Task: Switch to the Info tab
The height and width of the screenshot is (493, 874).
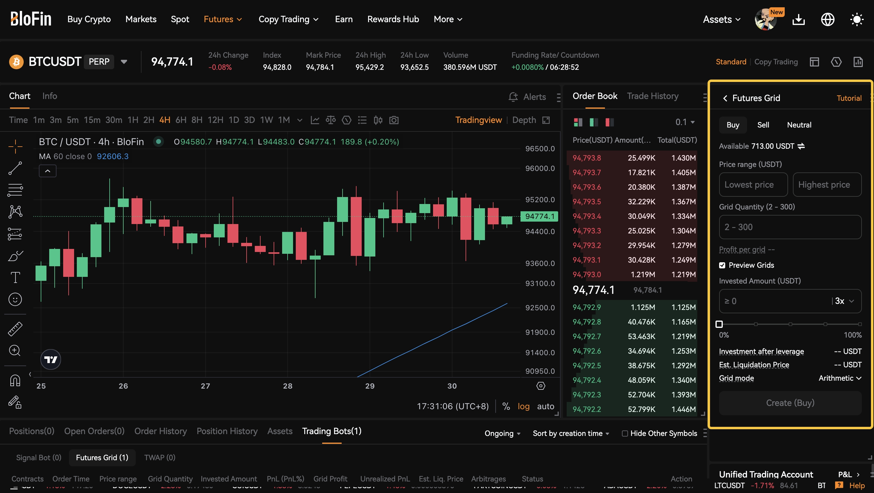Action: tap(50, 96)
